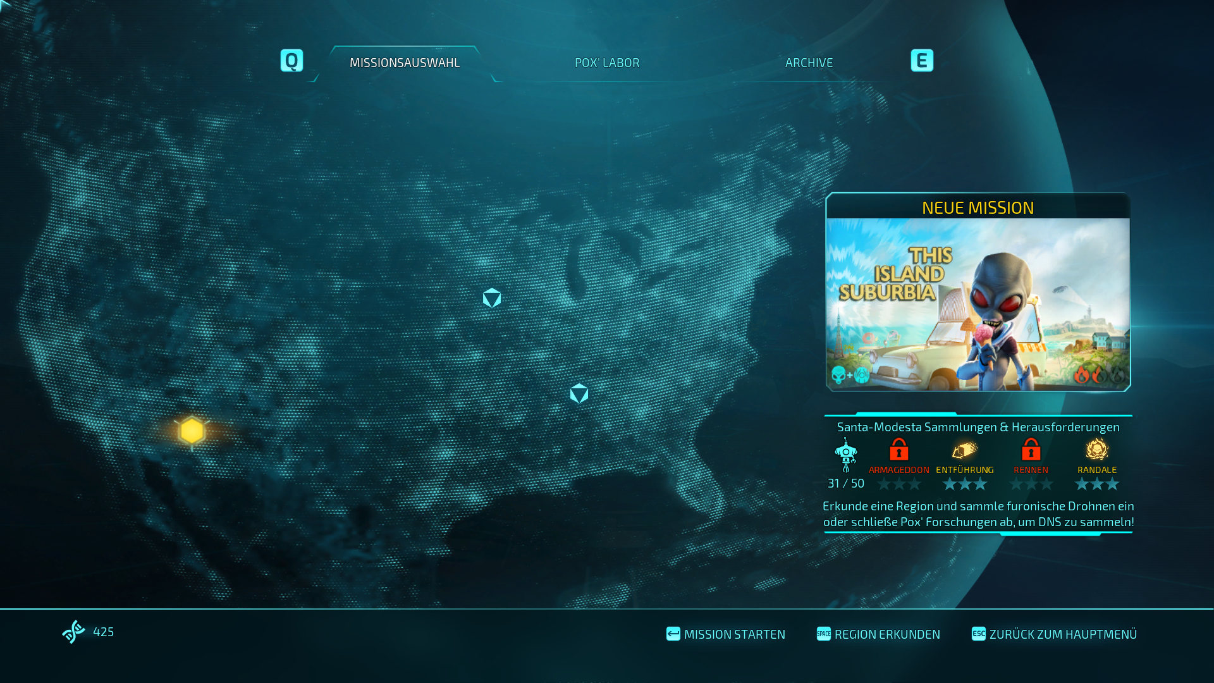
Task: Click the DNA currency icon
Action: (73, 632)
